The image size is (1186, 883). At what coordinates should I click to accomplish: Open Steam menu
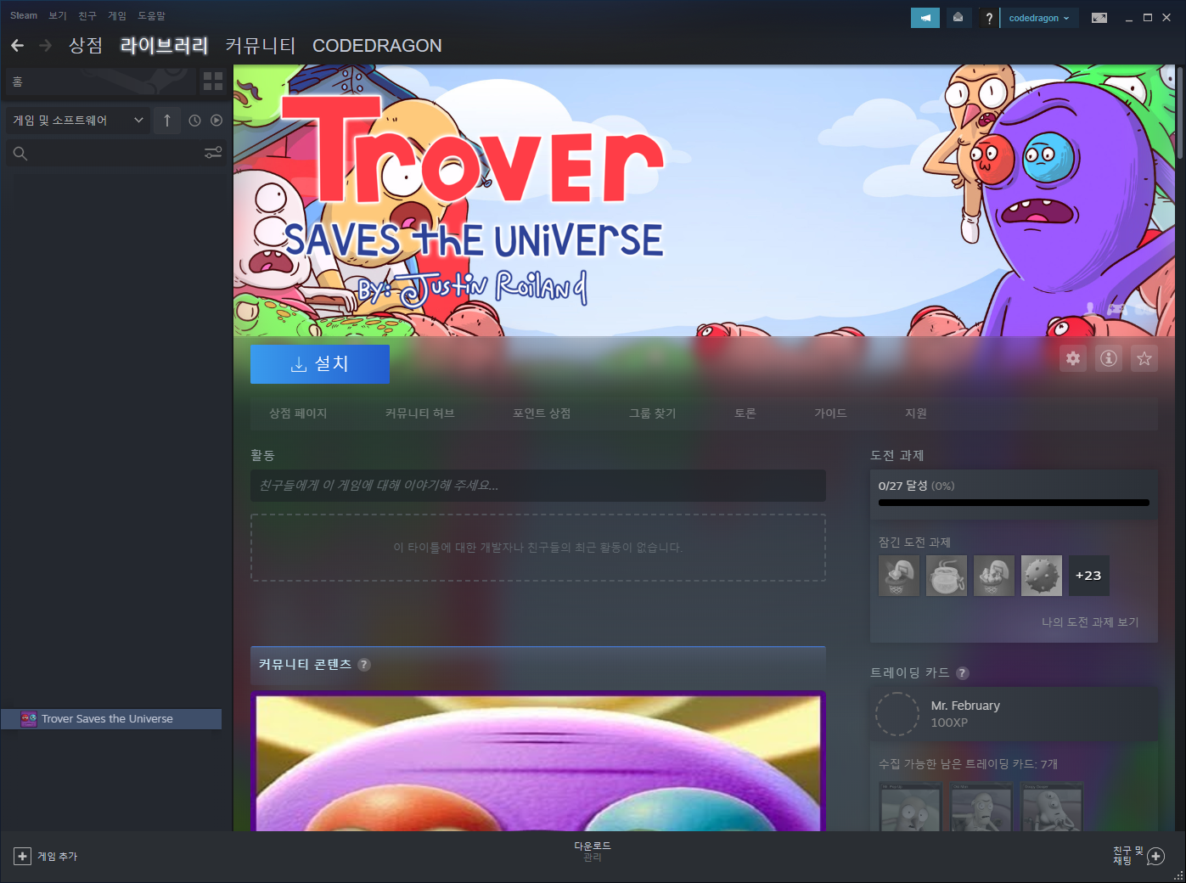[x=24, y=15]
